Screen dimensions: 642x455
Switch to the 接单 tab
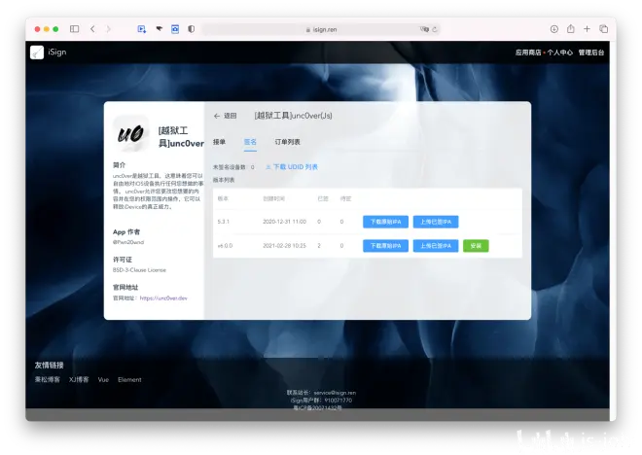(219, 142)
